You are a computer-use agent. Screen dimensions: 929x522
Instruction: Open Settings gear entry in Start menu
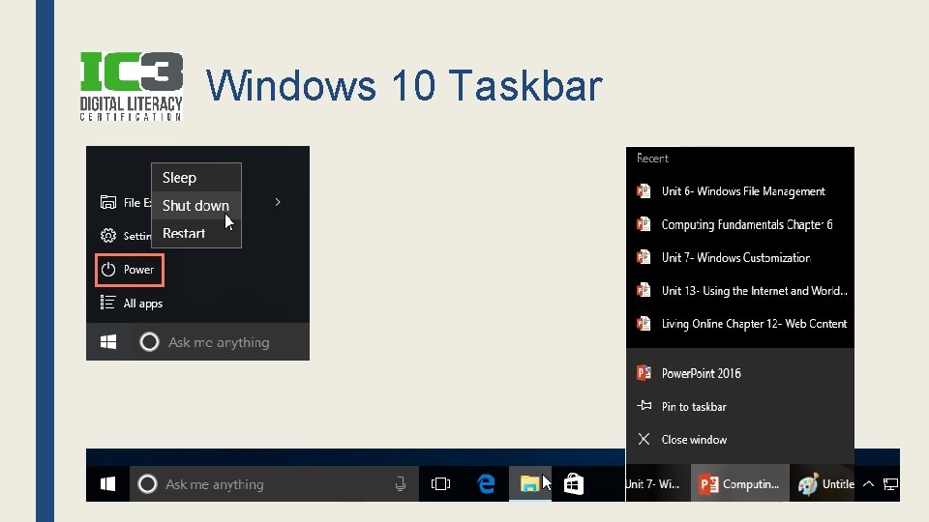[125, 236]
